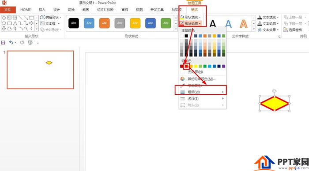Open the 文件 (File) tab
This screenshot has height=171, width=309.
(8, 10)
